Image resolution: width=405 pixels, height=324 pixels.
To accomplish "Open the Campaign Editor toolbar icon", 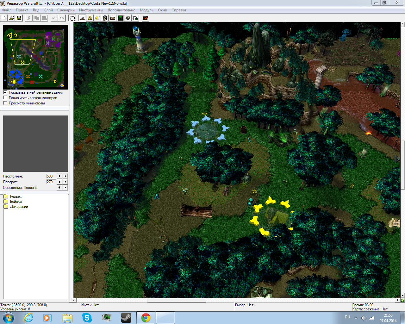I will (x=113, y=18).
